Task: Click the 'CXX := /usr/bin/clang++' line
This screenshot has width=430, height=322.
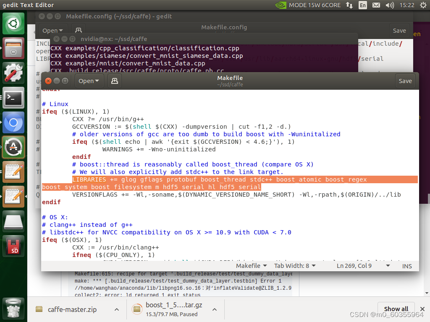Action: tap(115, 247)
